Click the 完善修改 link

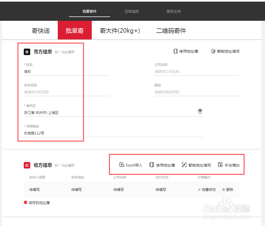click(x=208, y=190)
